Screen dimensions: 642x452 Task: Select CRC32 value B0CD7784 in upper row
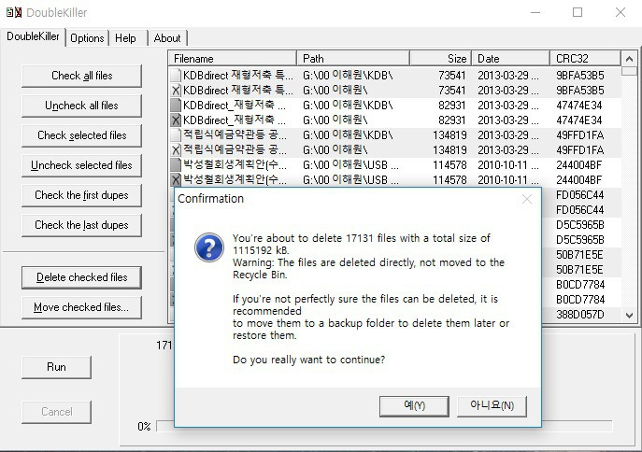pyautogui.click(x=579, y=285)
